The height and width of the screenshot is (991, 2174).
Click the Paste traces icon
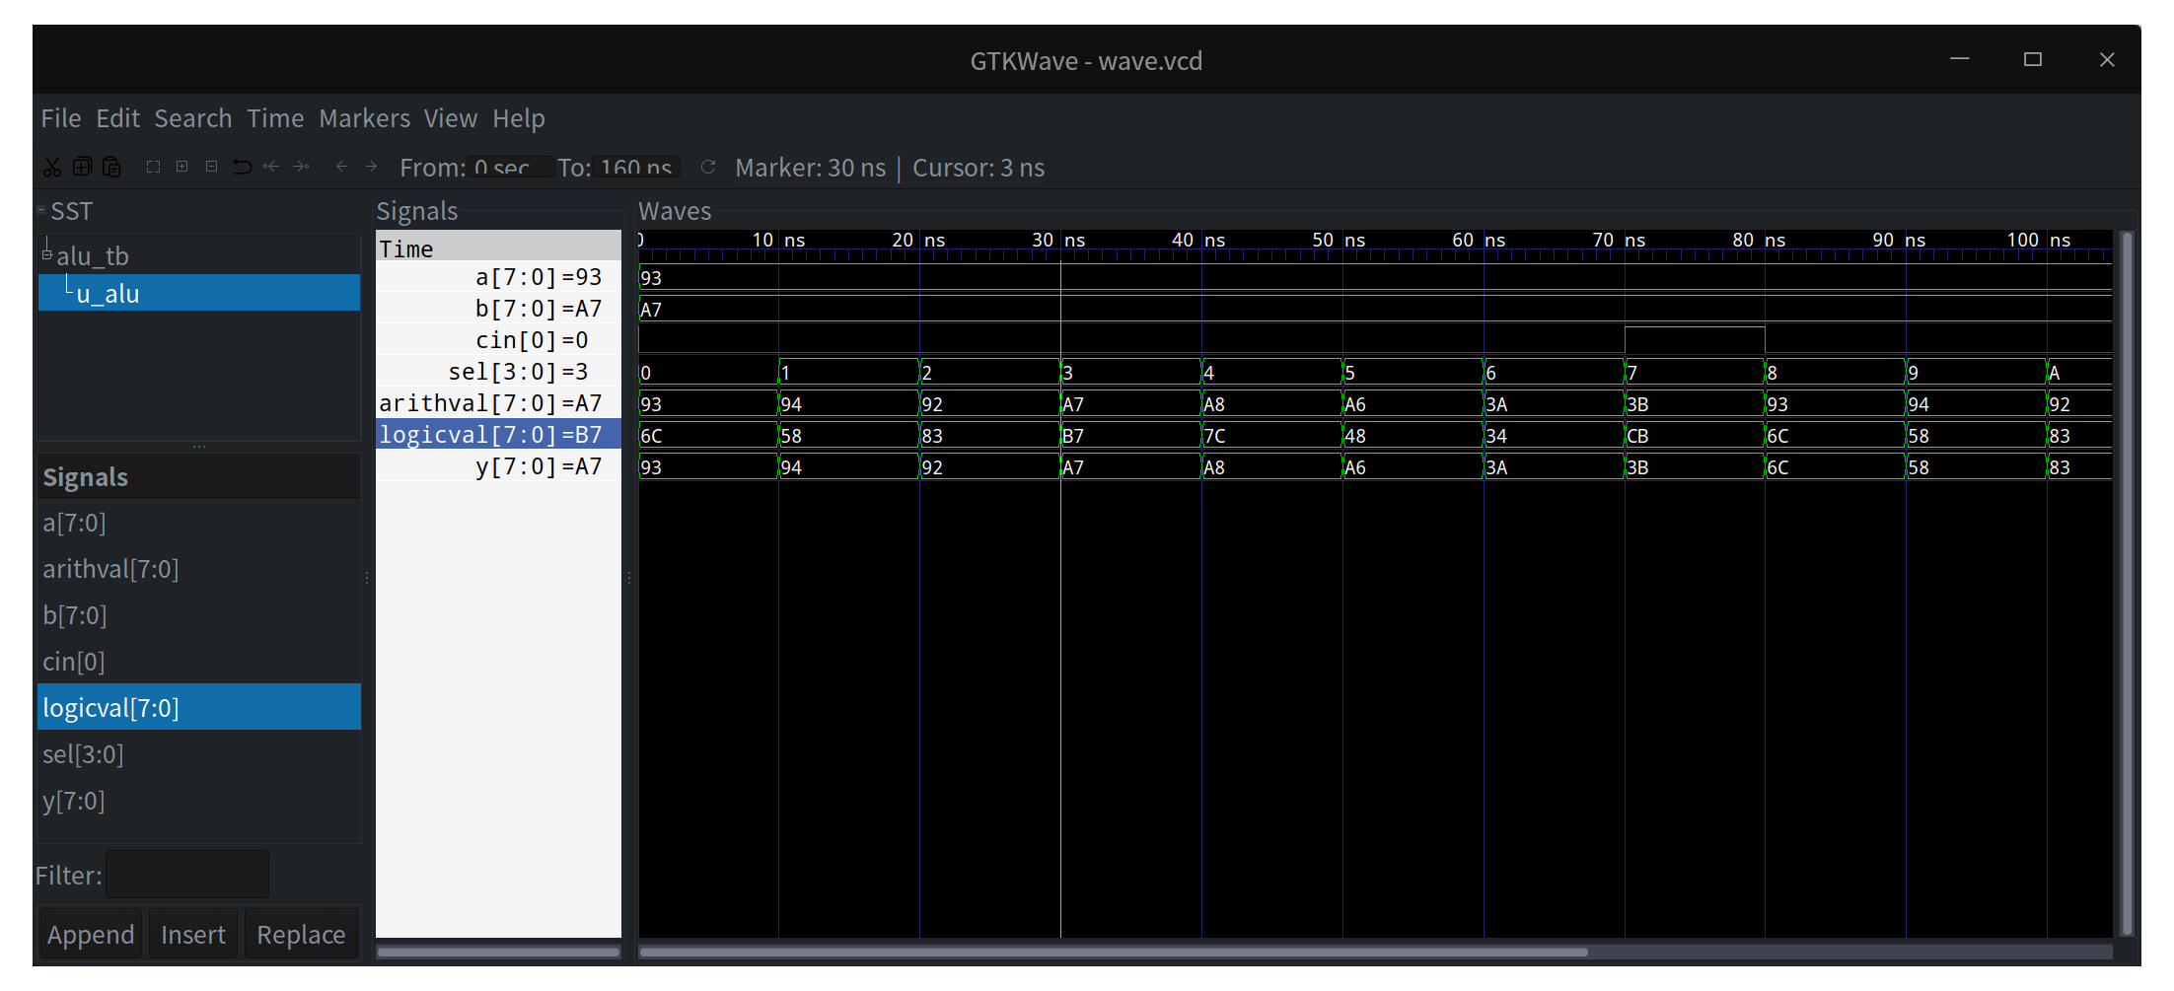point(112,168)
